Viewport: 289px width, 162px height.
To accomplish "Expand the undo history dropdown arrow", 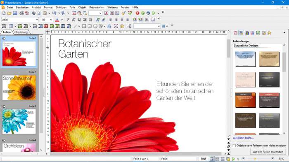I will (x=59, y=13).
